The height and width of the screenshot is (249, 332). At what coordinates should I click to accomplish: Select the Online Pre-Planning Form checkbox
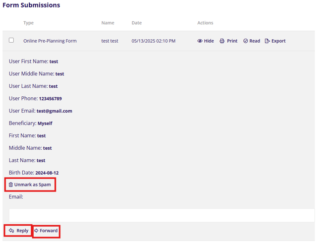(11, 41)
